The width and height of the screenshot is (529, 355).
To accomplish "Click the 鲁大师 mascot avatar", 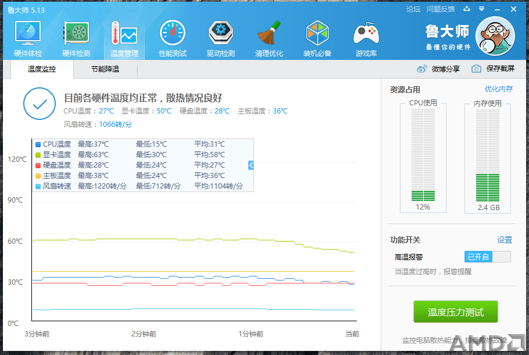I will click(x=495, y=36).
